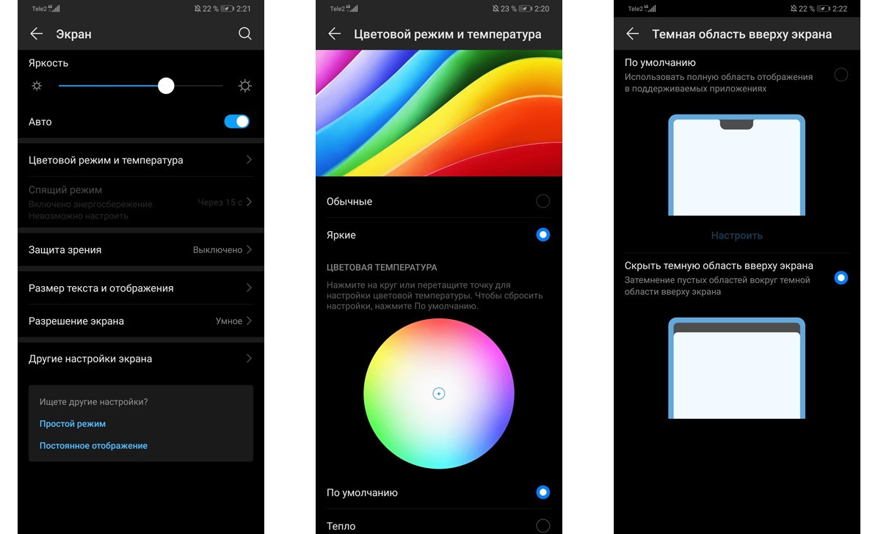Toggle the Авто brightness switch
The height and width of the screenshot is (534, 878).
pos(237,122)
